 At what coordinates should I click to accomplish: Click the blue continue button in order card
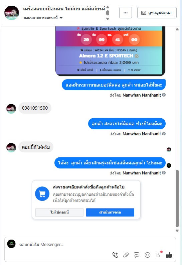click(x=110, y=212)
